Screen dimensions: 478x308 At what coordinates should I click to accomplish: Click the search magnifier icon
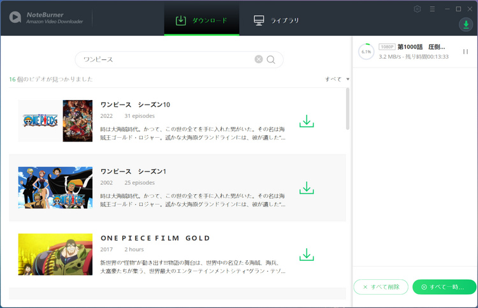pyautogui.click(x=271, y=59)
